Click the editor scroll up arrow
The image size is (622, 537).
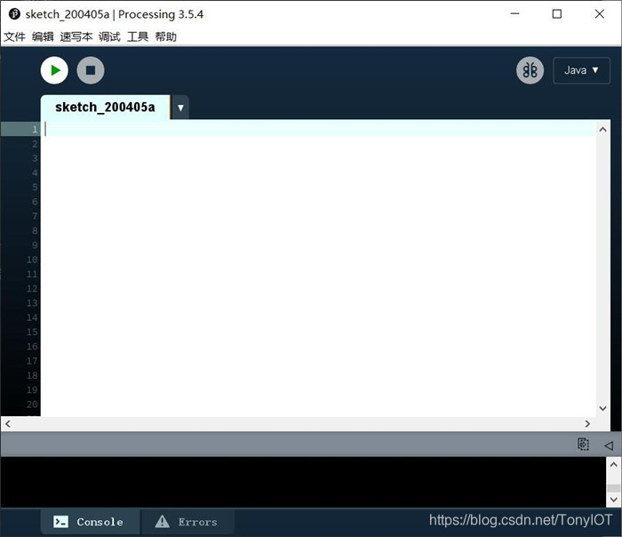603,130
